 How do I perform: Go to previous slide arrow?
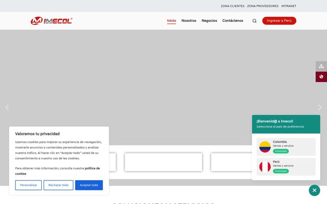pos(7,107)
